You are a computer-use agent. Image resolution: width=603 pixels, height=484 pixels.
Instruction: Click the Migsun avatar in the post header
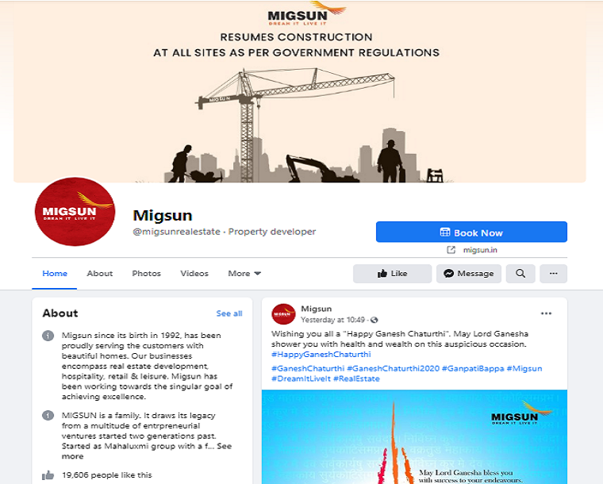pyautogui.click(x=283, y=314)
